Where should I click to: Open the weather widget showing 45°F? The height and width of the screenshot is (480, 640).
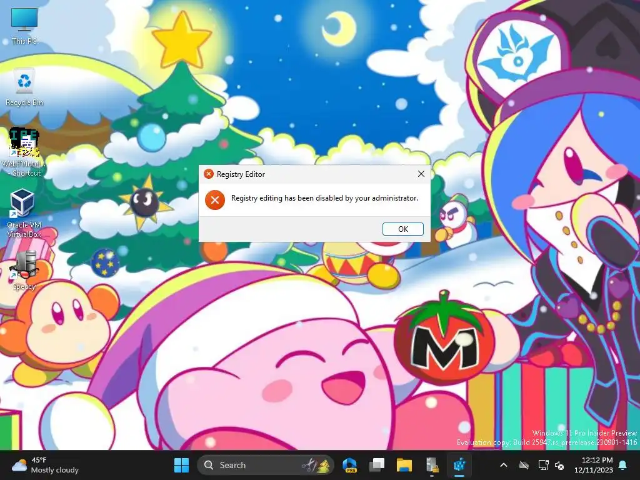pyautogui.click(x=46, y=465)
